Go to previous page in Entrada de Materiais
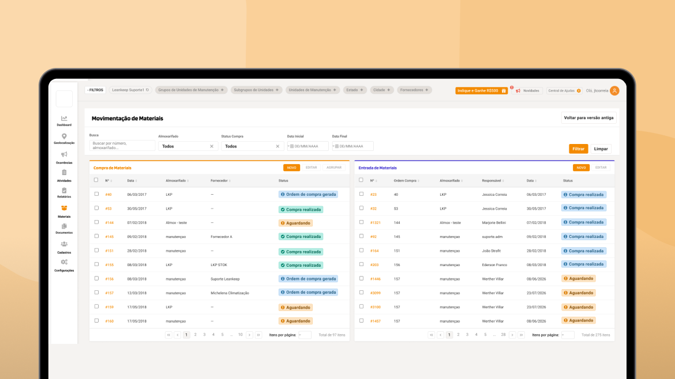This screenshot has width=675, height=379. [x=440, y=335]
